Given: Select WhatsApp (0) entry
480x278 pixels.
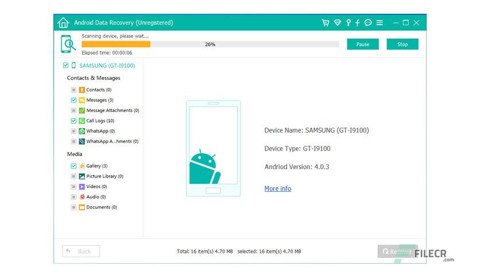Looking at the screenshot, I should (100, 131).
